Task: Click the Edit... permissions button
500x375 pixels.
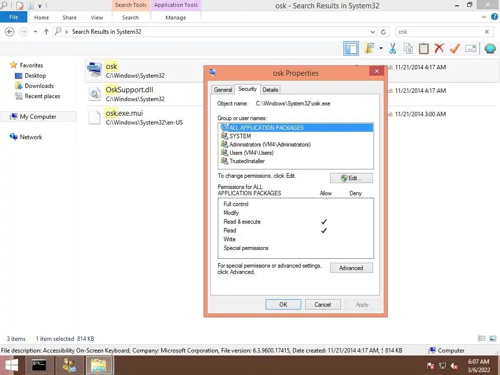Action: tap(352, 178)
